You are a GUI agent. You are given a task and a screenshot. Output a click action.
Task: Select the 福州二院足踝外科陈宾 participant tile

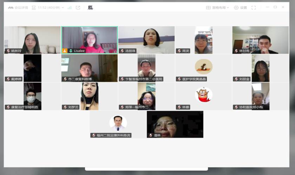(x=118, y=123)
